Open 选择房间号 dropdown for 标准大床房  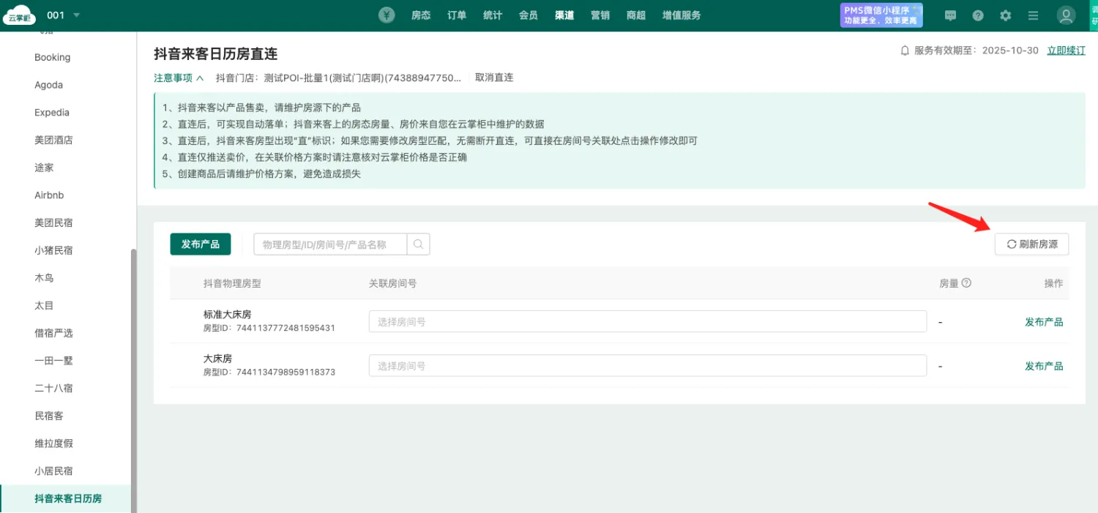[648, 321]
